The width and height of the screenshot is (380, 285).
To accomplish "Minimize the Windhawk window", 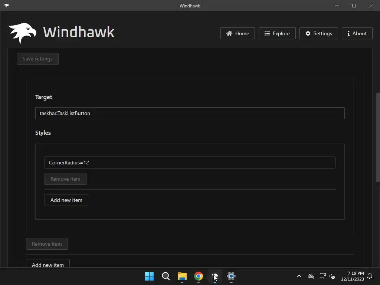I will 337,6.
